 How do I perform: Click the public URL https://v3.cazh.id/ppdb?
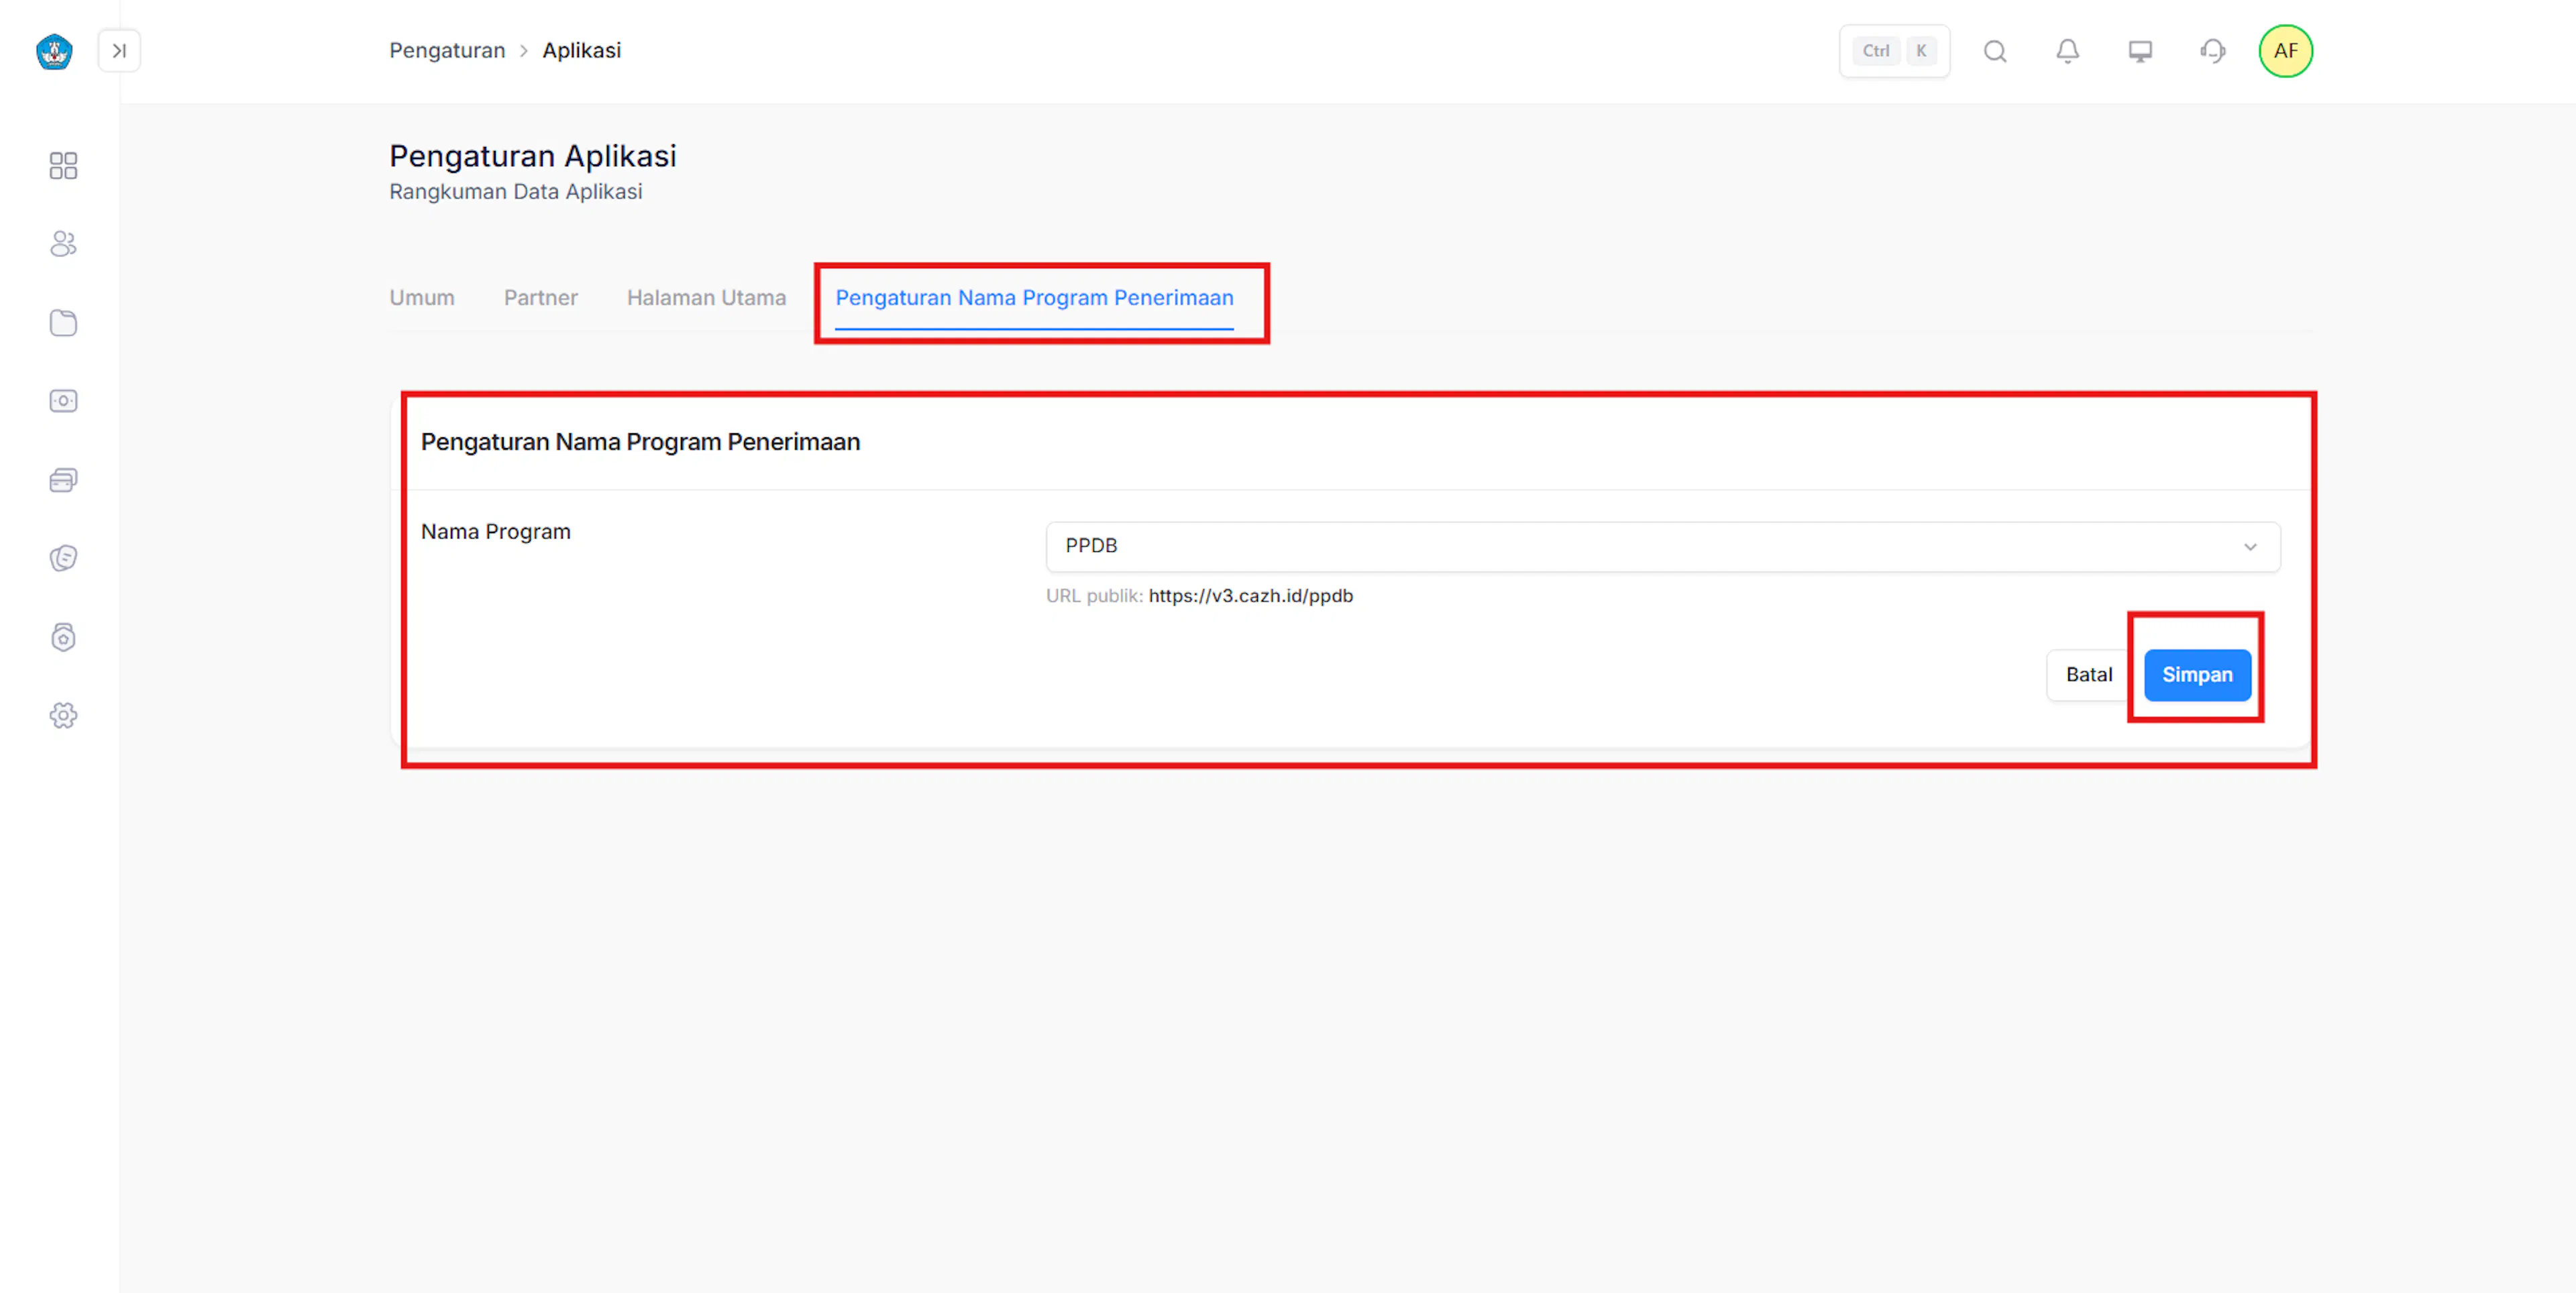point(1251,596)
